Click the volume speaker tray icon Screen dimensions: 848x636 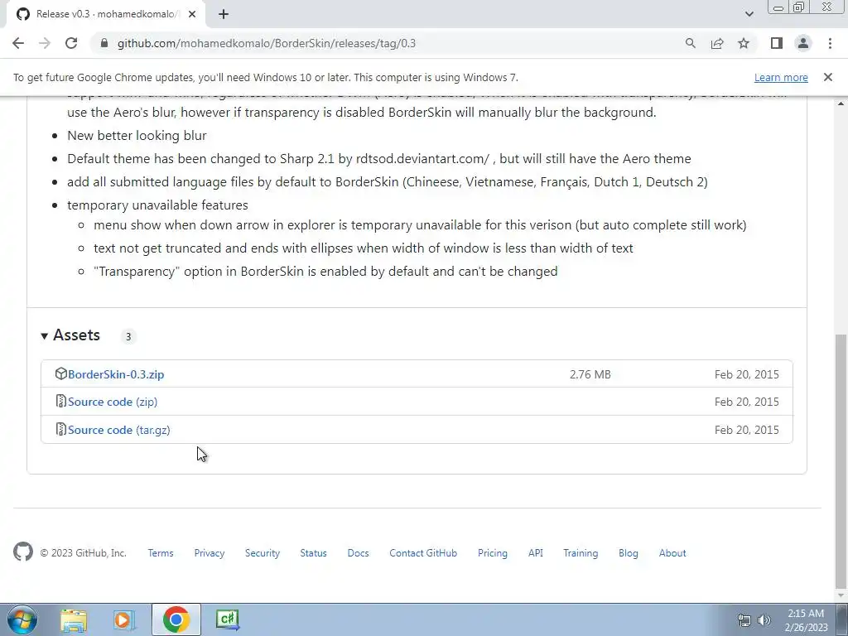[764, 620]
